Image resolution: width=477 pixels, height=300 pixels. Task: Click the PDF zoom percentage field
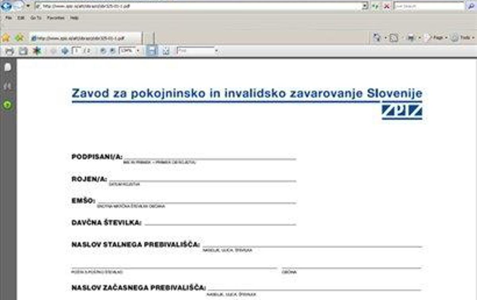[x=127, y=51]
